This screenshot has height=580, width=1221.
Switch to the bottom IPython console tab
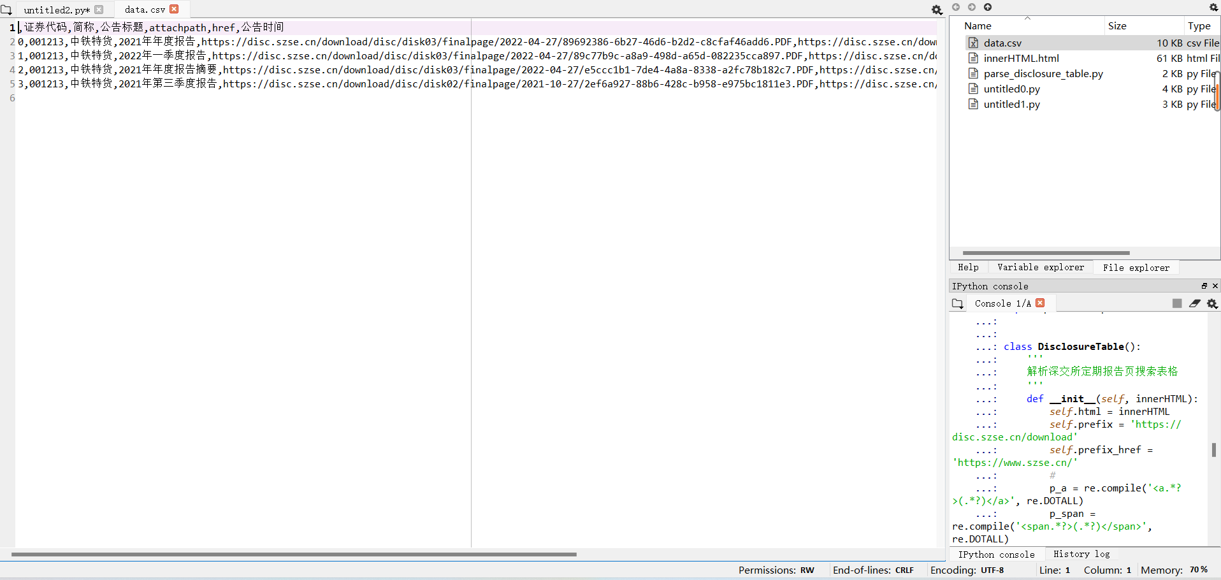pos(997,555)
